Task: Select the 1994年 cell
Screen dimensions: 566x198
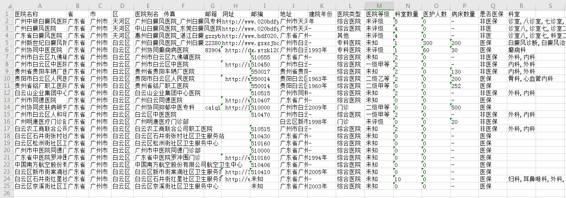Action: coord(321,157)
